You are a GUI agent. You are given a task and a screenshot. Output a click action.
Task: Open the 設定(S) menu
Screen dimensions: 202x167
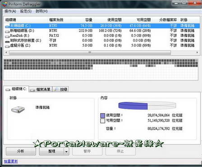point(26,11)
